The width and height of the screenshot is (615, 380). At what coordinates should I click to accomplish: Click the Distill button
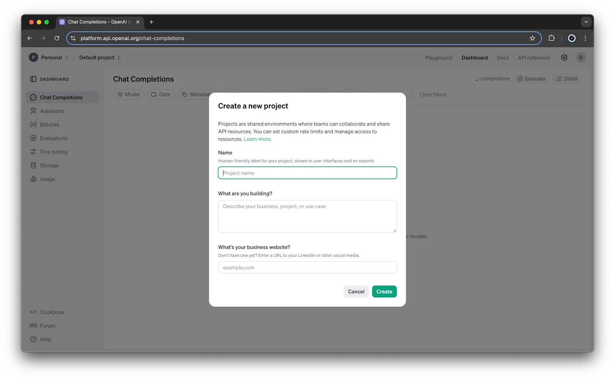tap(567, 79)
